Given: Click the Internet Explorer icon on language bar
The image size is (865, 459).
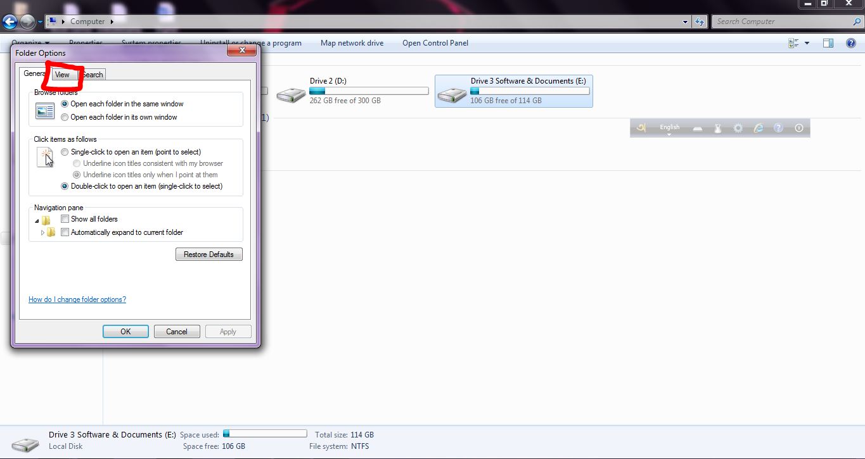Looking at the screenshot, I should (758, 128).
